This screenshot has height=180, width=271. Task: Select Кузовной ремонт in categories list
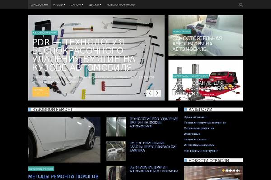coord(195,117)
